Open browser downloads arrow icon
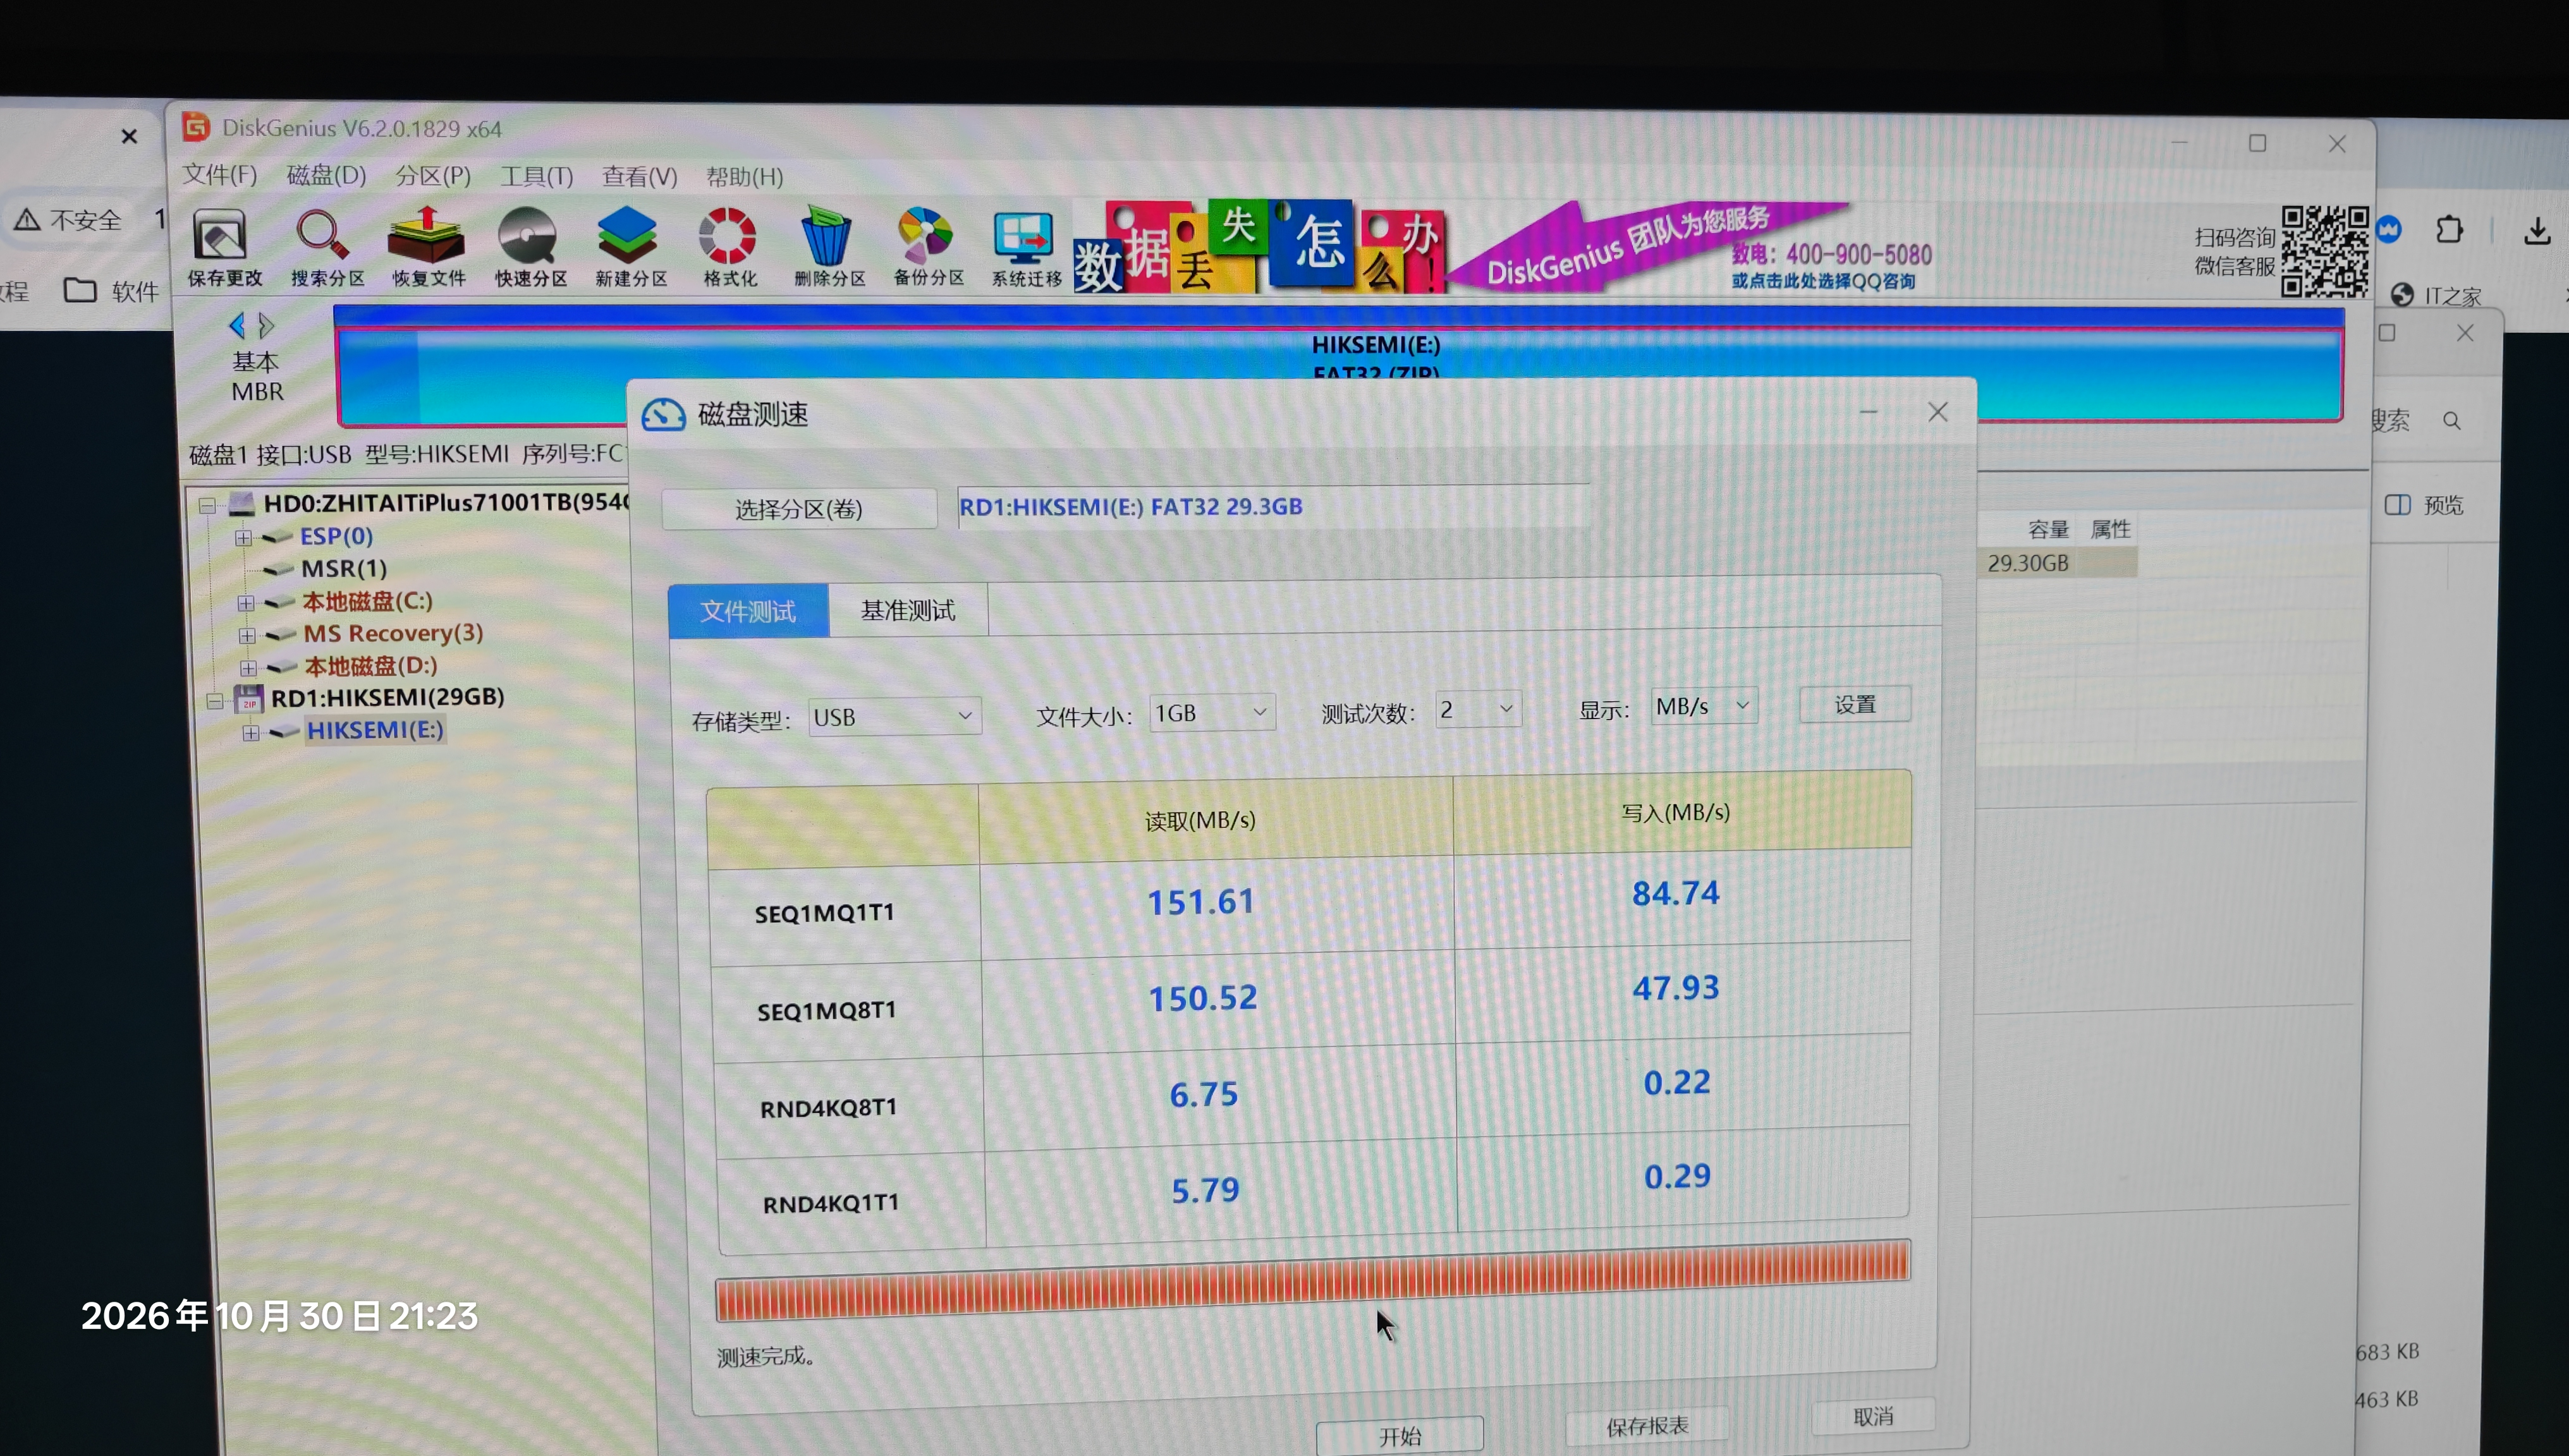Screen dimensions: 2569x1456 (2536, 232)
